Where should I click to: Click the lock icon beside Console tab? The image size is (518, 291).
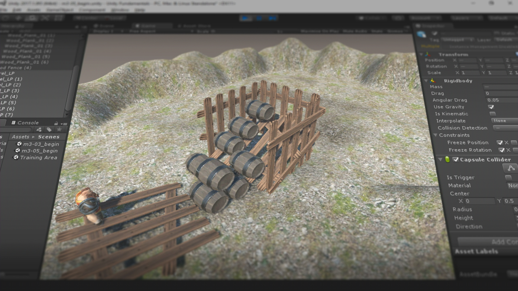tap(56, 123)
